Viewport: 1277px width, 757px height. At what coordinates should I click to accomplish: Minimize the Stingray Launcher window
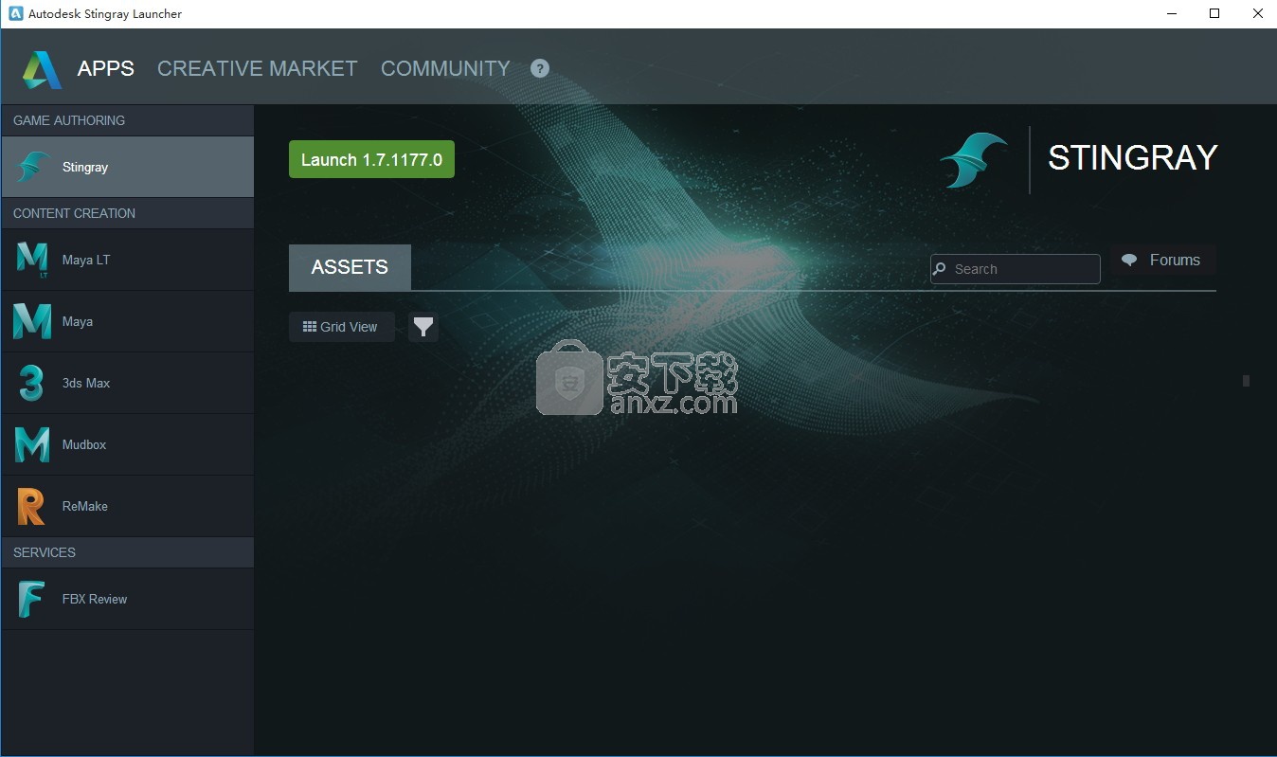pos(1171,13)
